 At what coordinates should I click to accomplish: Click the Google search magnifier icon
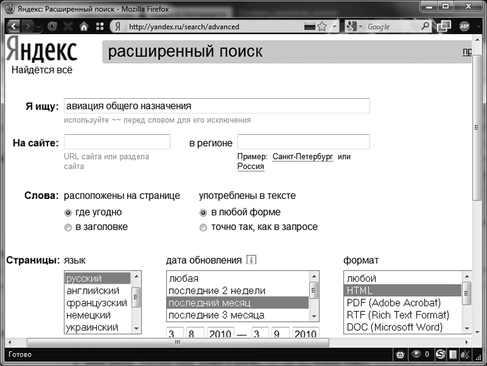coord(425,27)
